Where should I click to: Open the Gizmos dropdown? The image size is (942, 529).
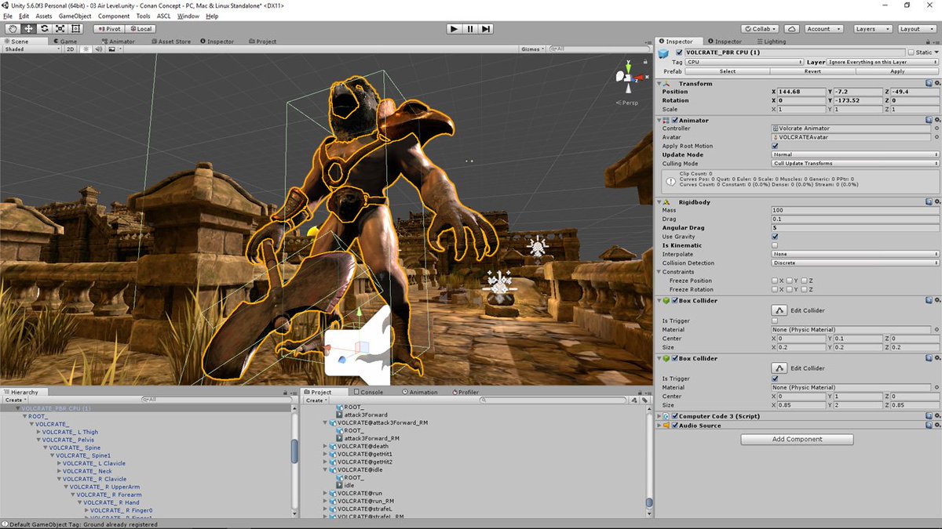tap(532, 49)
